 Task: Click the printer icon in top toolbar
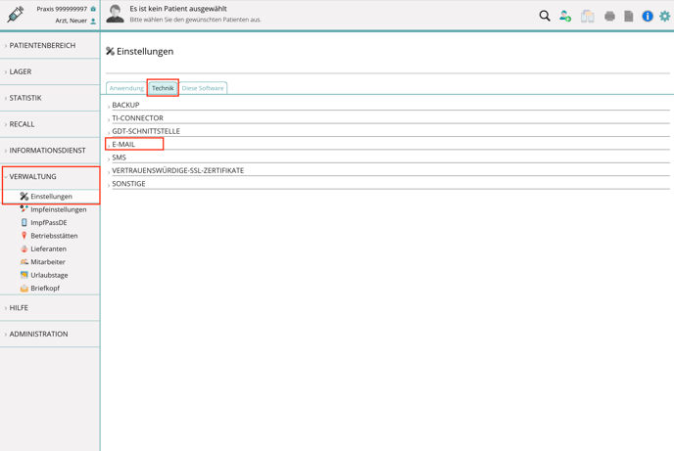point(609,17)
